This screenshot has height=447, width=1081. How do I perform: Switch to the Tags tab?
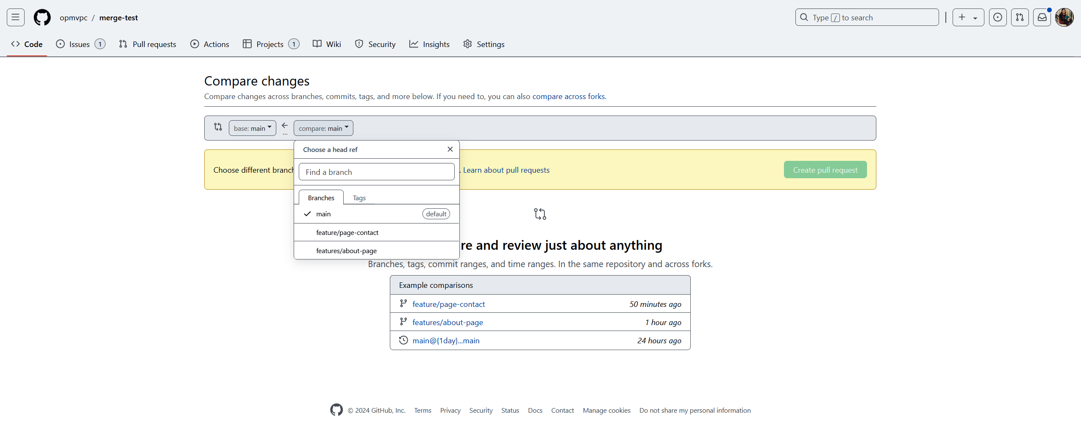click(x=359, y=198)
